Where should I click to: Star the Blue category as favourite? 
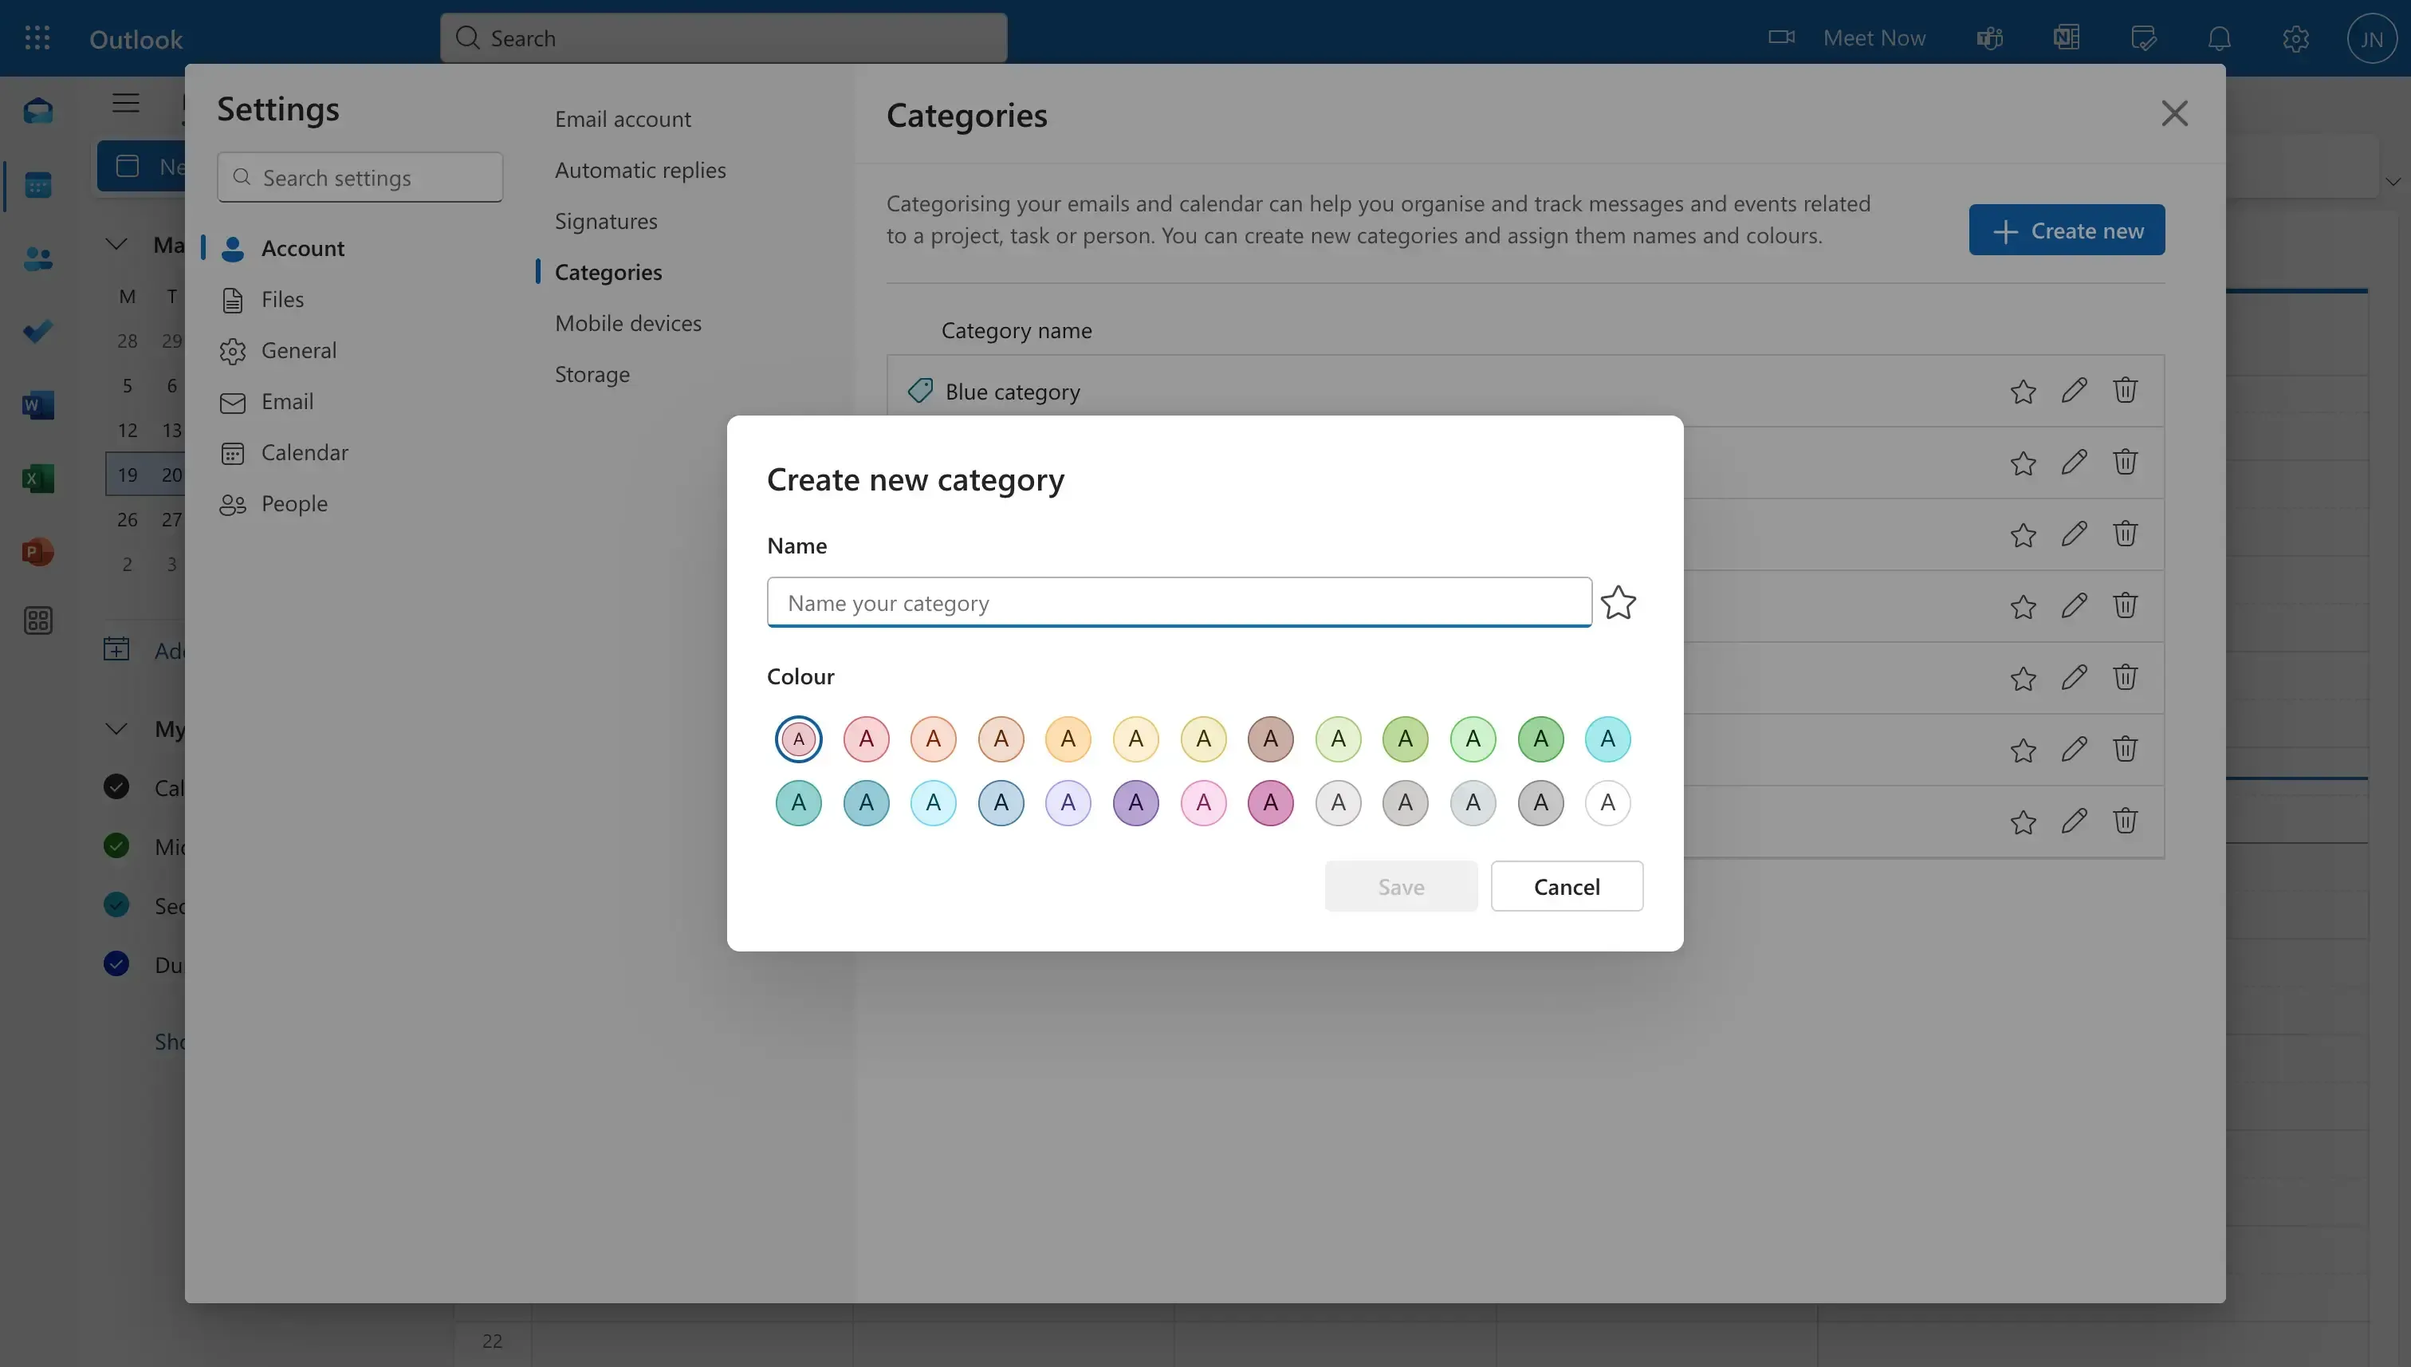[x=2024, y=391]
